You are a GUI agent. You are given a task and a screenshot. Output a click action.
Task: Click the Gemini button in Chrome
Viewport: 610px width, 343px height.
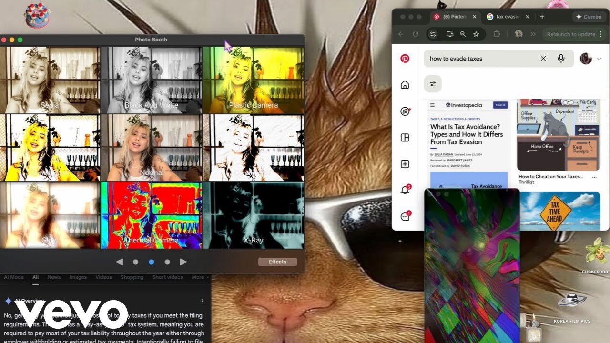click(x=589, y=17)
